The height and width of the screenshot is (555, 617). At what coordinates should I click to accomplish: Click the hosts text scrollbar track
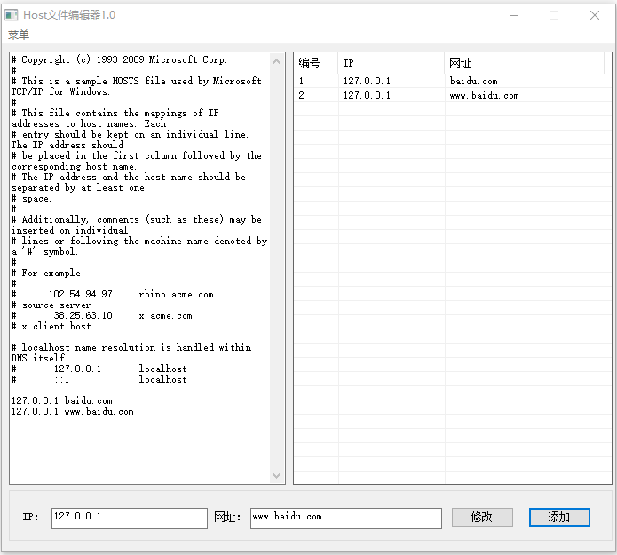pos(277,268)
